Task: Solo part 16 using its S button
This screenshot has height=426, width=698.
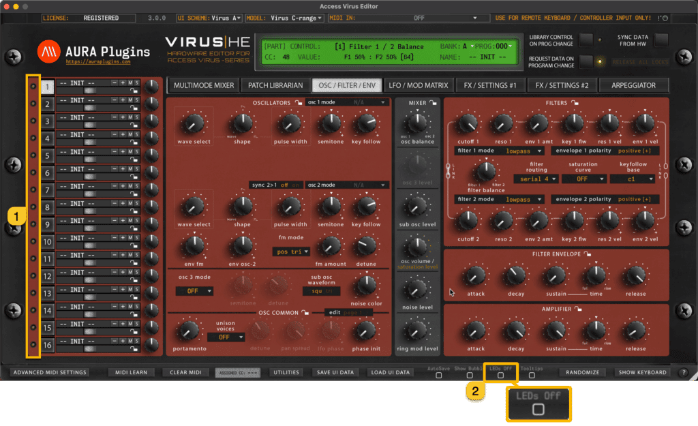Action: 136,341
